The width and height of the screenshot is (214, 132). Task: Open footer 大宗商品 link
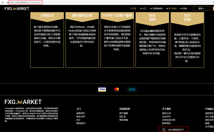(x=209, y=127)
